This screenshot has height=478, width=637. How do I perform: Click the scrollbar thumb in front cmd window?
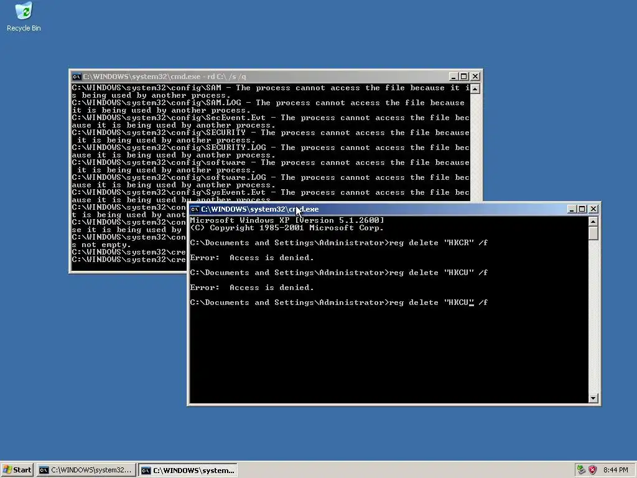(593, 233)
